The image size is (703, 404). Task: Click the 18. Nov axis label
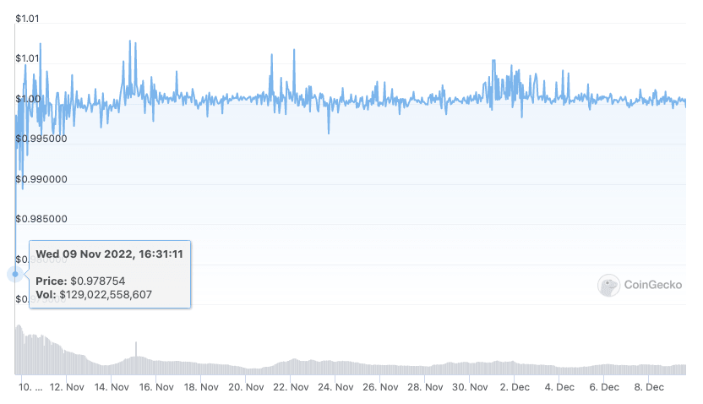(x=201, y=387)
